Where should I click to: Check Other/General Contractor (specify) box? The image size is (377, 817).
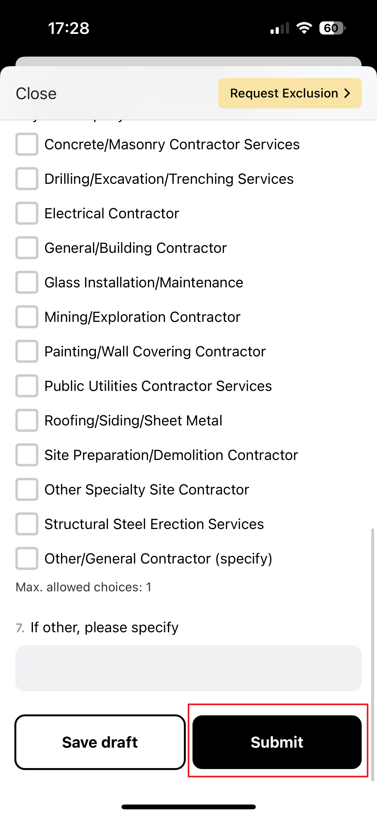(x=27, y=558)
